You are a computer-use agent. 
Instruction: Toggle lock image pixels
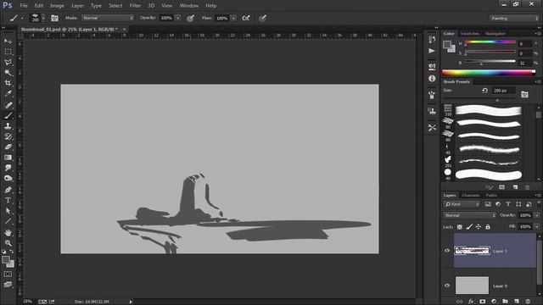pos(469,227)
